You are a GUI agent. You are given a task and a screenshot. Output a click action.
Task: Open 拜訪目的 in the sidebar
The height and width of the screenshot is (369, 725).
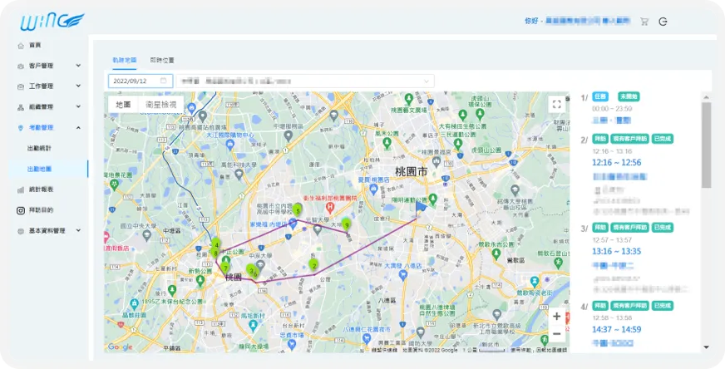[41, 210]
